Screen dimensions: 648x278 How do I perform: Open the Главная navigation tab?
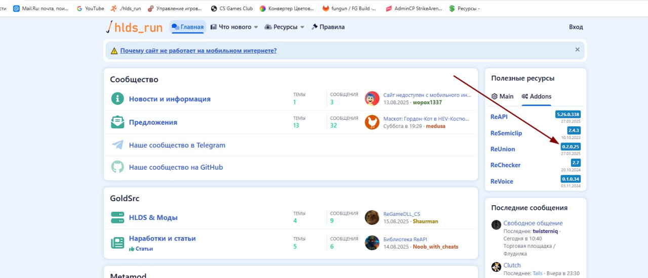pos(188,27)
